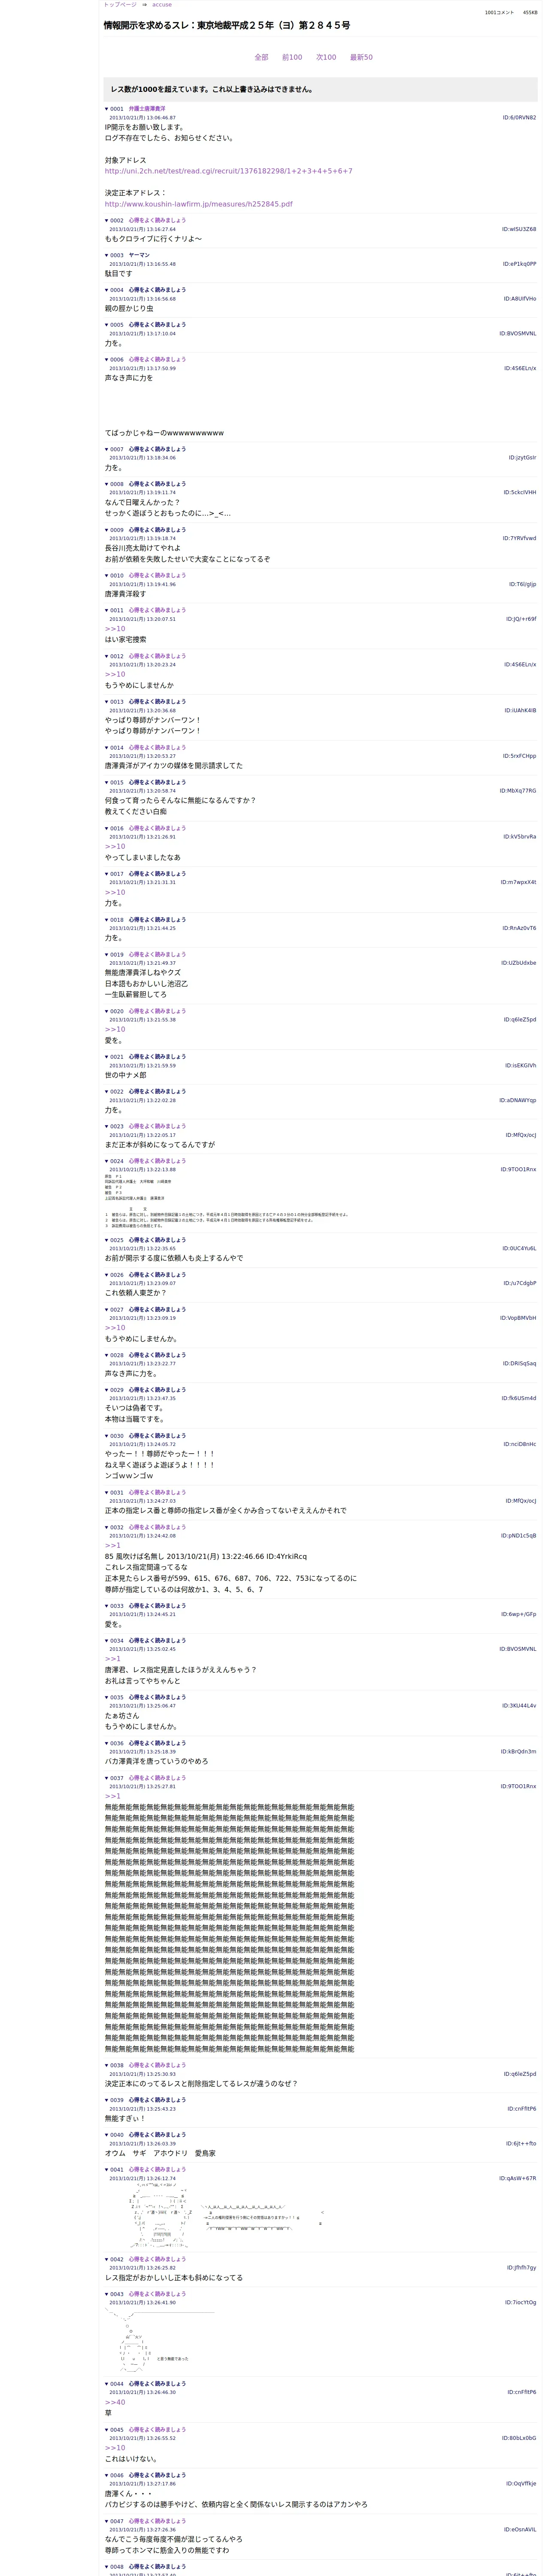
Task: Open the トップページ breadcrumb link
Action: (120, 5)
